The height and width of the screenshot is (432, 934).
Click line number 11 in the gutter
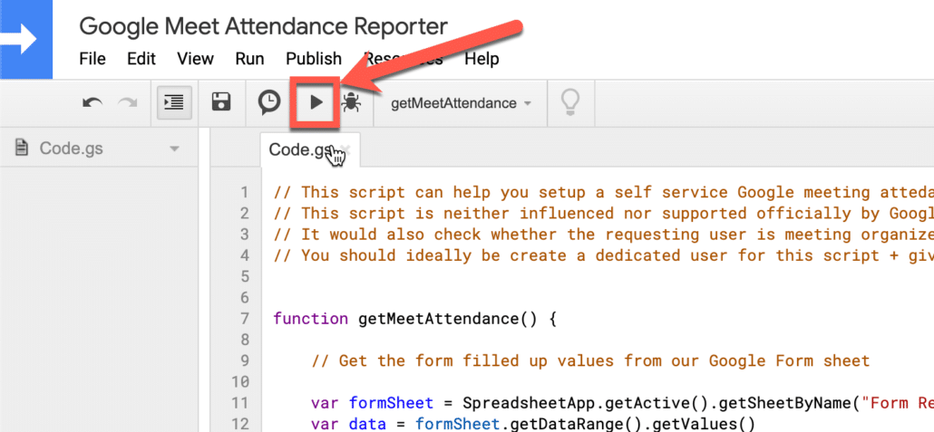pyautogui.click(x=238, y=403)
